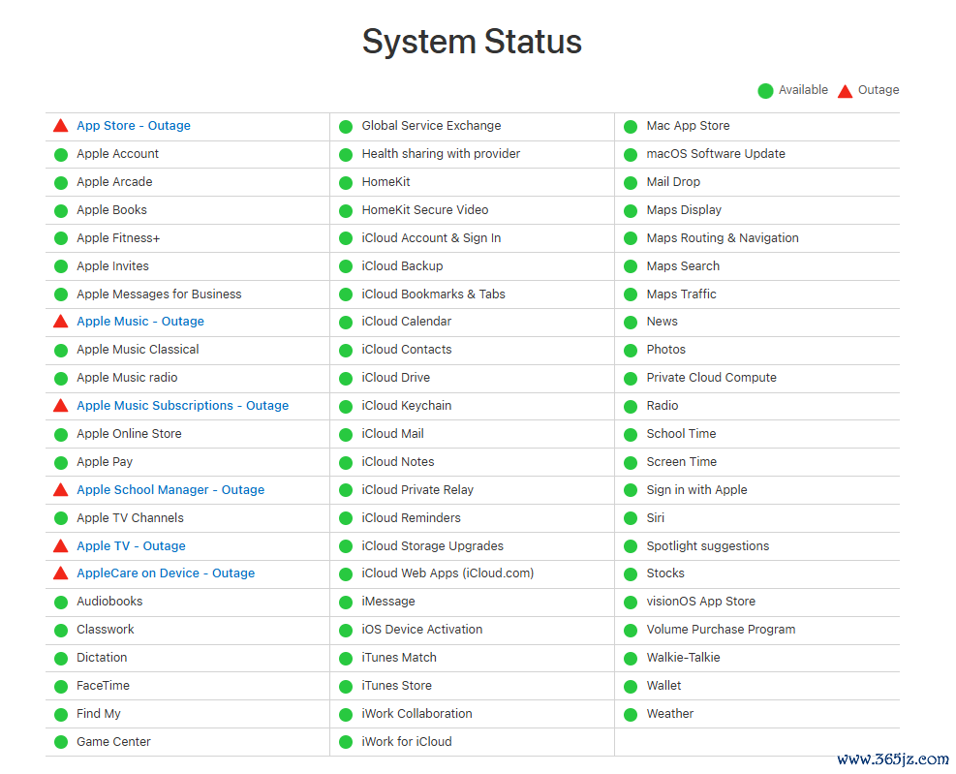Click the green Available legend icon
The width and height of the screenshot is (956, 774).
pos(765,91)
